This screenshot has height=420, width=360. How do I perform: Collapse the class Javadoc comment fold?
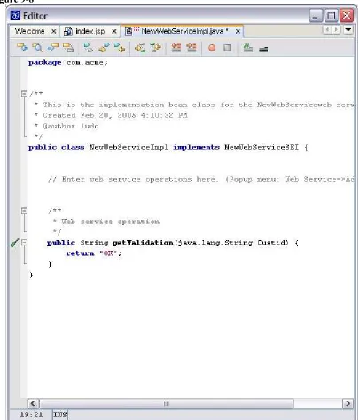coord(24,94)
